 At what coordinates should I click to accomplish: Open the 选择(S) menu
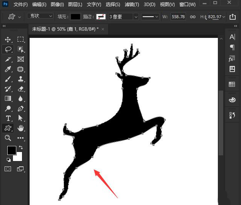(113, 5)
